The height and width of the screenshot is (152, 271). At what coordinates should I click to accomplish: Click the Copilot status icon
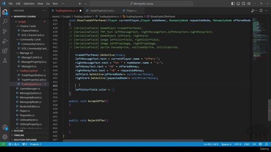click(260, 144)
